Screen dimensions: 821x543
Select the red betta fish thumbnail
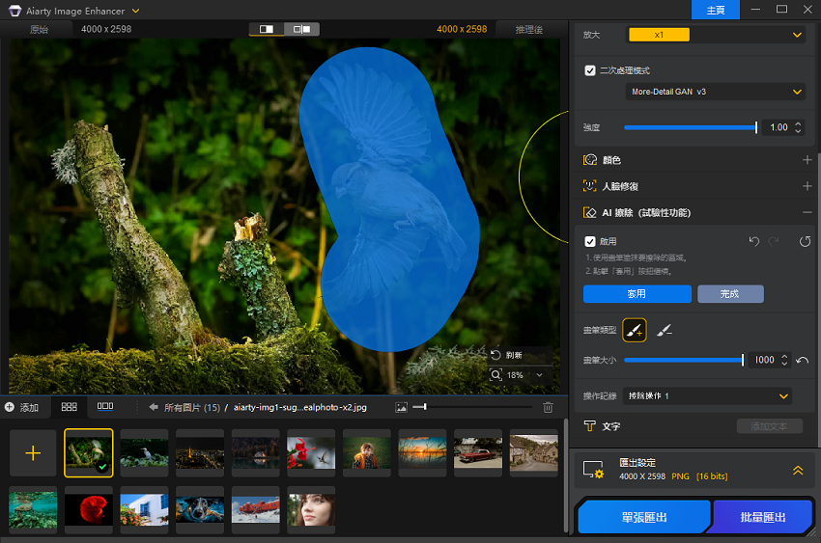89,510
